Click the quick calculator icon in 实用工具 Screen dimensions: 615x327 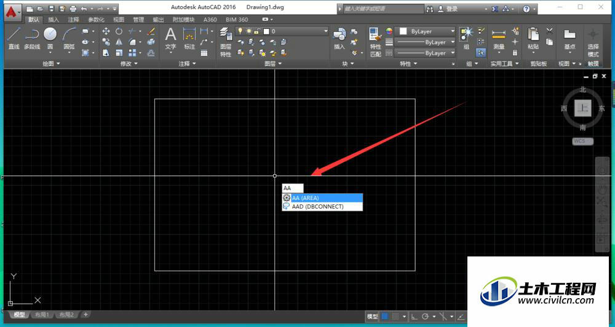[515, 52]
